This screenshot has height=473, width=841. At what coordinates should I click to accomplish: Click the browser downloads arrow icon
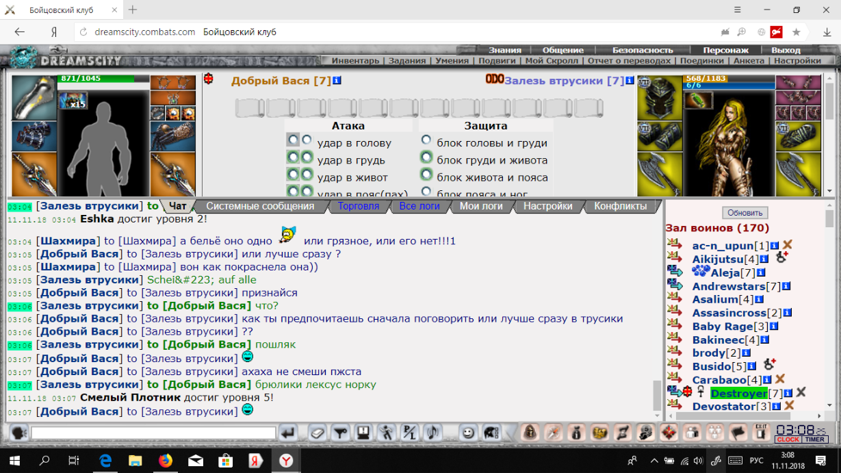tap(827, 32)
